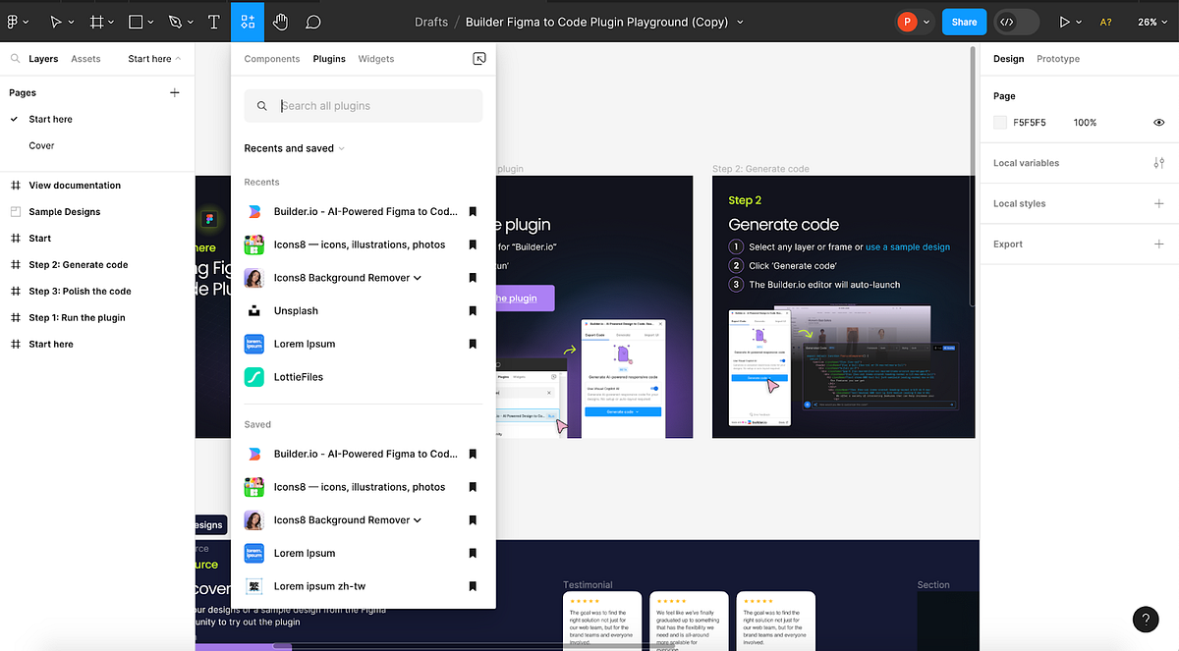Collapse the Start here pages selector

coord(154,59)
